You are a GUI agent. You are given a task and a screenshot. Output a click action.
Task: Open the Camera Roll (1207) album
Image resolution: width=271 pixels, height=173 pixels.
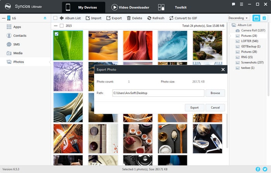pyautogui.click(x=250, y=31)
